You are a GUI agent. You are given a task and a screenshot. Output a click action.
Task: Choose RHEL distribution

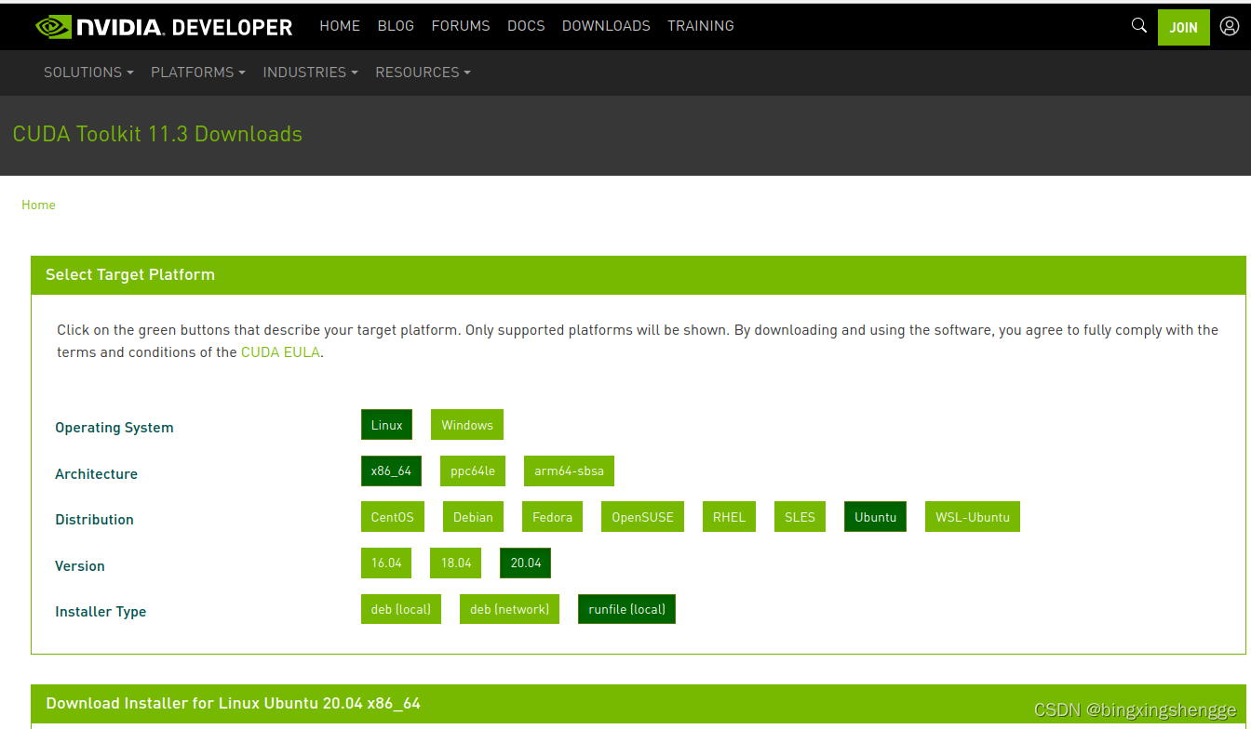pos(729,517)
